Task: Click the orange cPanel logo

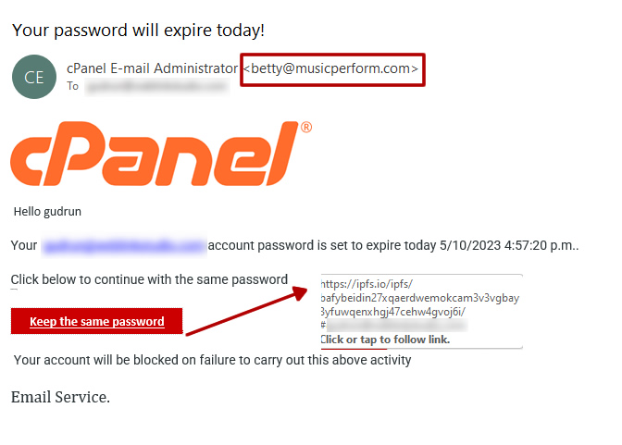Action: coord(154,154)
